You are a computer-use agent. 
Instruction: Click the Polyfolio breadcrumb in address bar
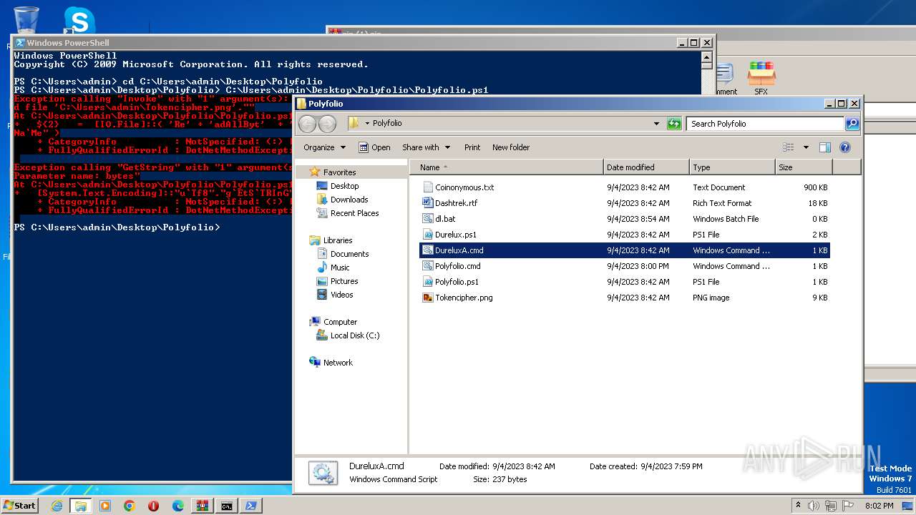387,124
